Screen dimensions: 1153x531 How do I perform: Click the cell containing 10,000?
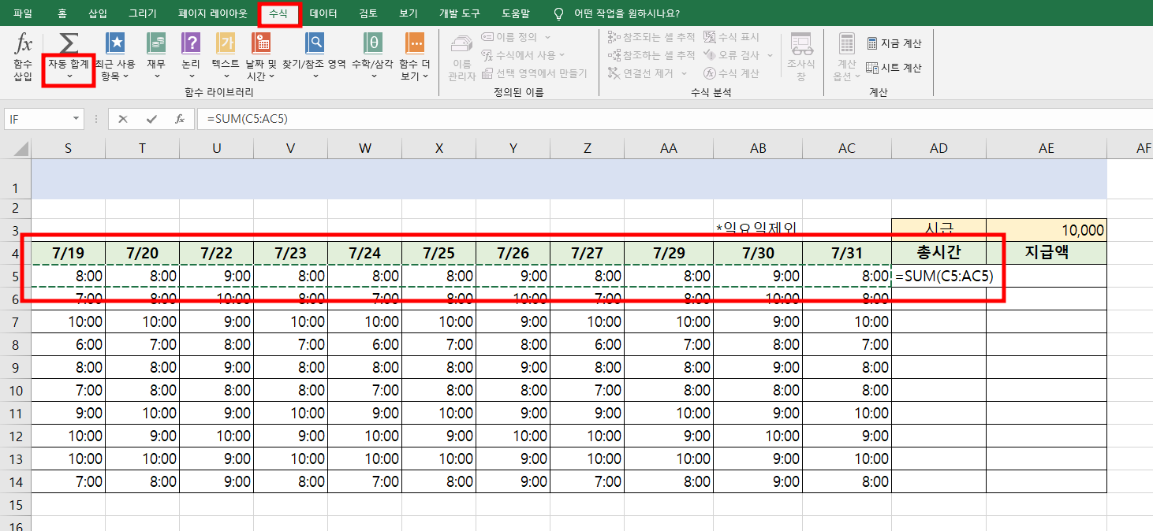(x=1047, y=230)
